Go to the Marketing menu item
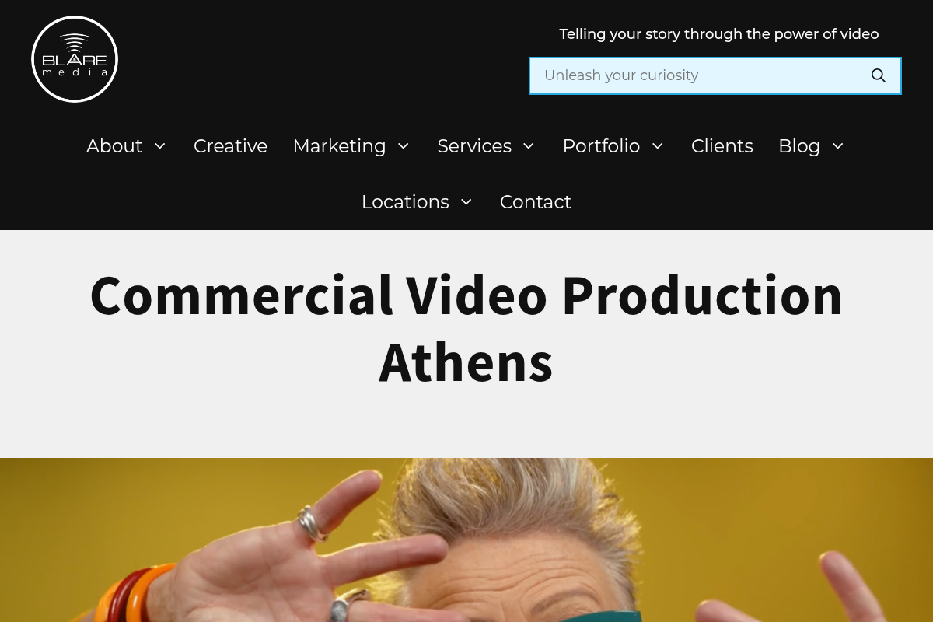The image size is (933, 622). click(340, 146)
